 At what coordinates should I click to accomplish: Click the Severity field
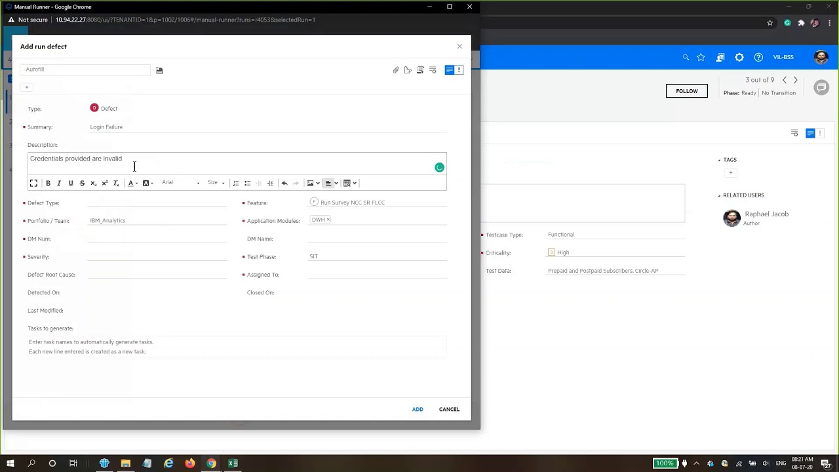point(157,256)
